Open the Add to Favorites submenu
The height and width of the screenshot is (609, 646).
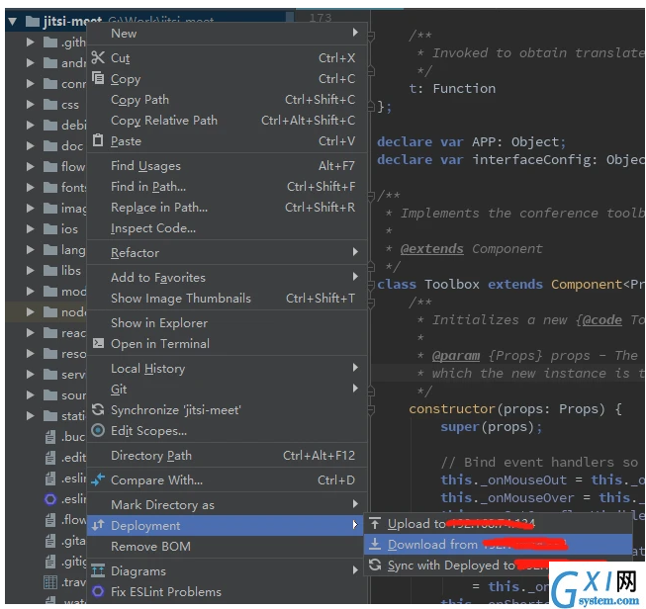click(227, 277)
